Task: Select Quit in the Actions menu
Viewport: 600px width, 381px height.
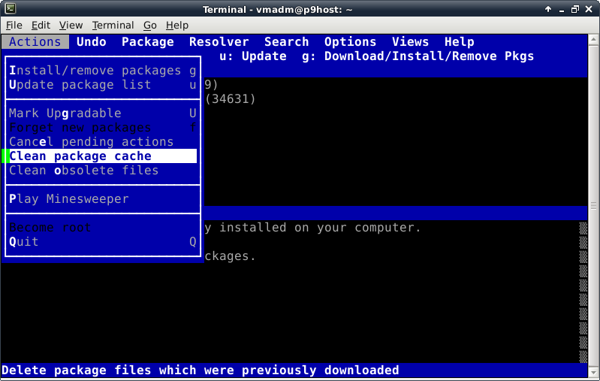Action: coord(24,242)
